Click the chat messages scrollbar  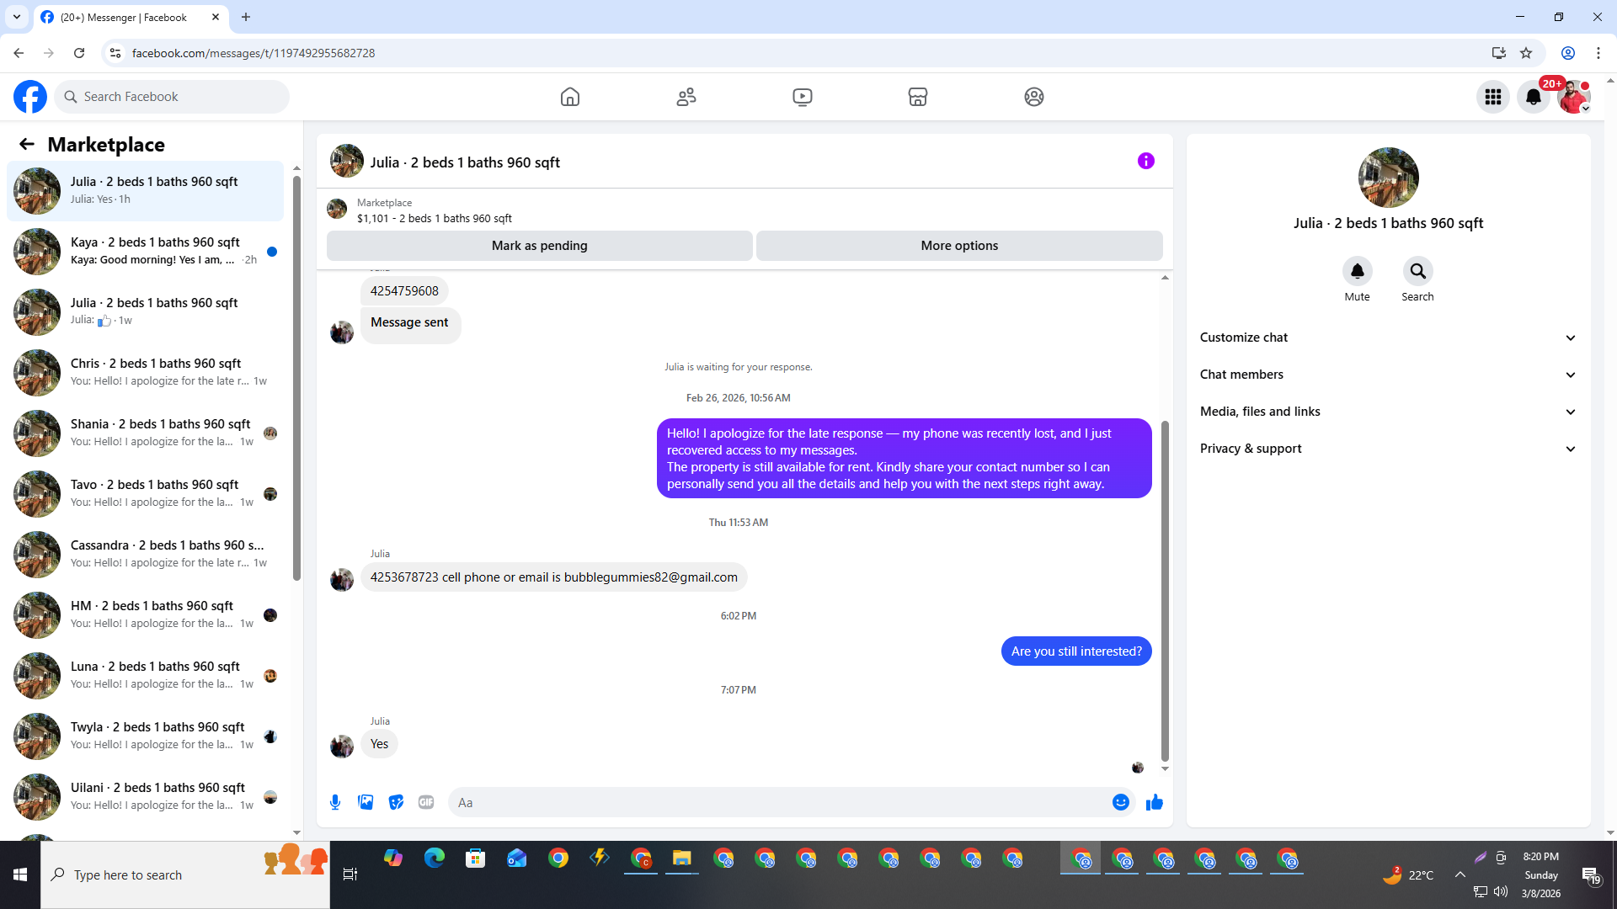click(x=1165, y=589)
